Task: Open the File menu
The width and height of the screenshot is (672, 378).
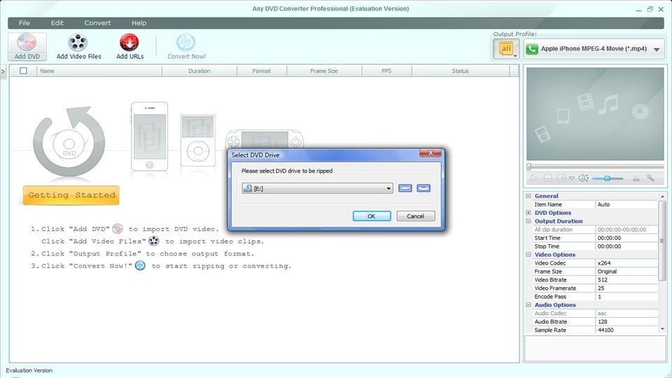Action: pos(24,22)
